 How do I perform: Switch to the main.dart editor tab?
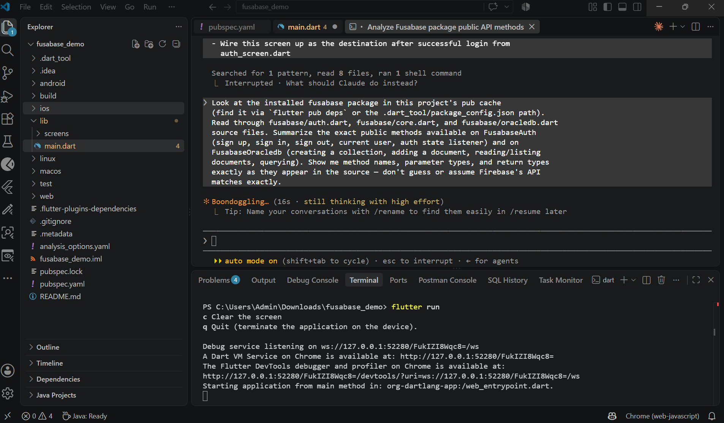click(307, 27)
